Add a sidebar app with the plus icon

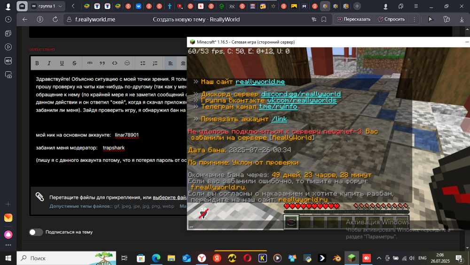(8, 204)
